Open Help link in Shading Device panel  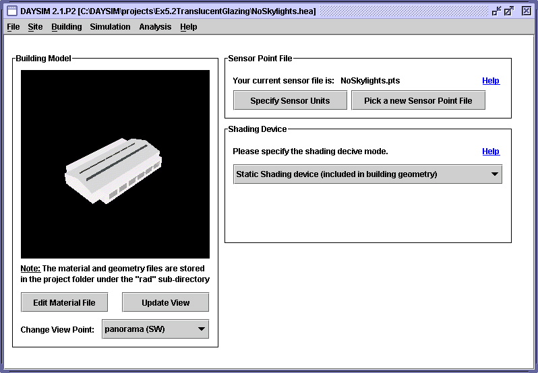coord(491,151)
